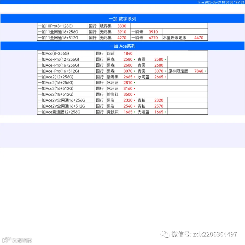Click 国行 cell in 一加10Pro row
Screen dimensions: 245x245
[93, 26]
